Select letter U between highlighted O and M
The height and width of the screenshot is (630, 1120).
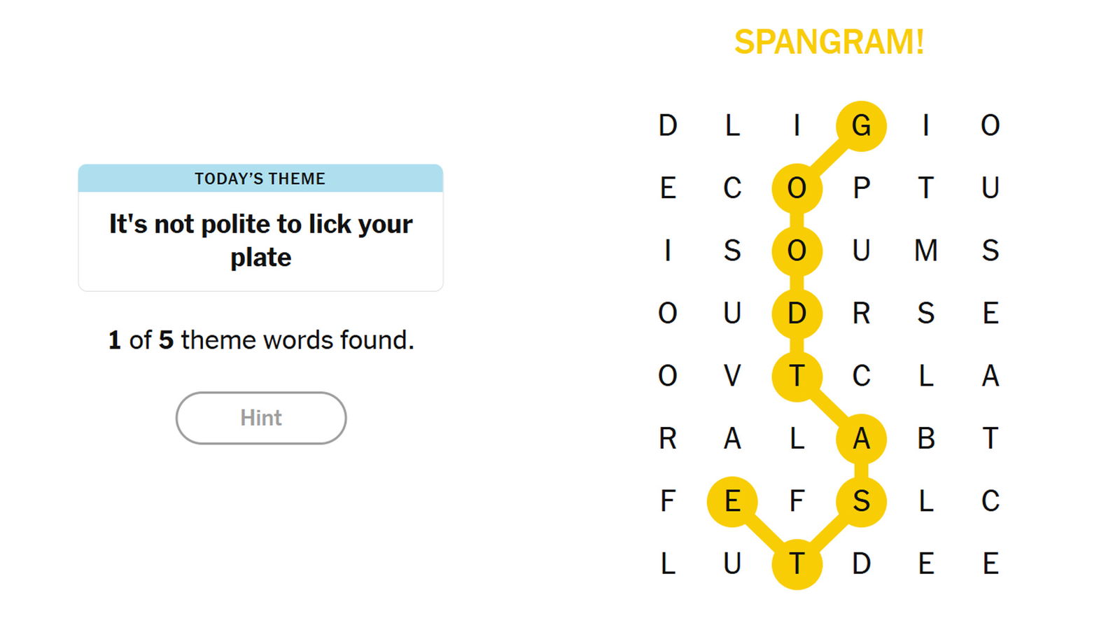tap(861, 251)
